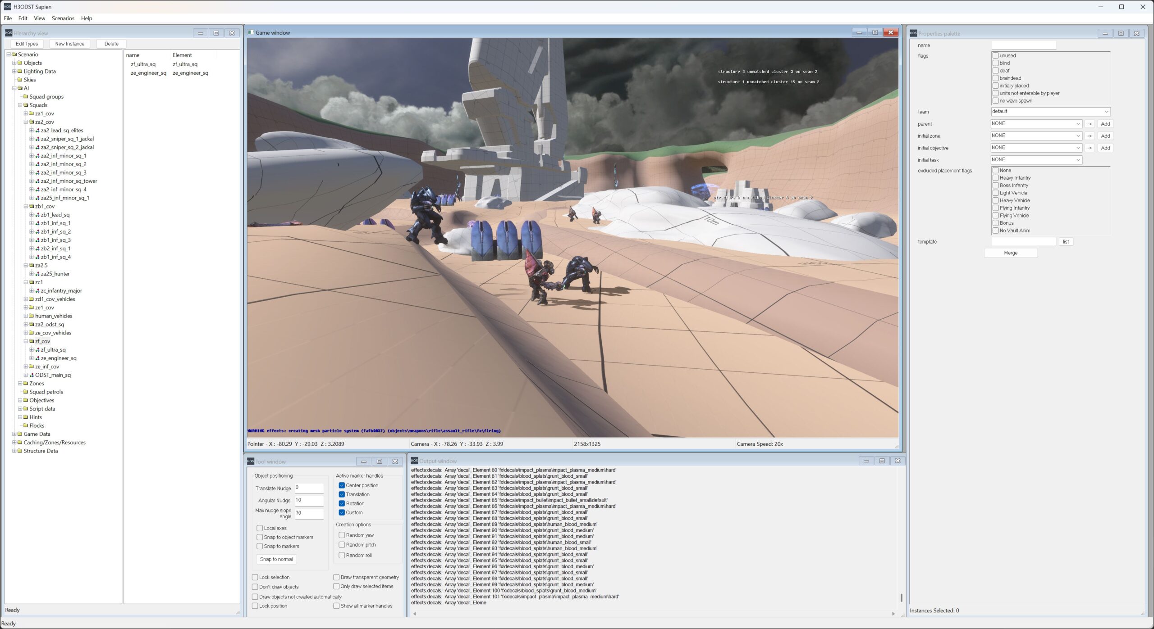The image size is (1154, 629).
Task: Expand the Zones tree node
Action: click(20, 384)
